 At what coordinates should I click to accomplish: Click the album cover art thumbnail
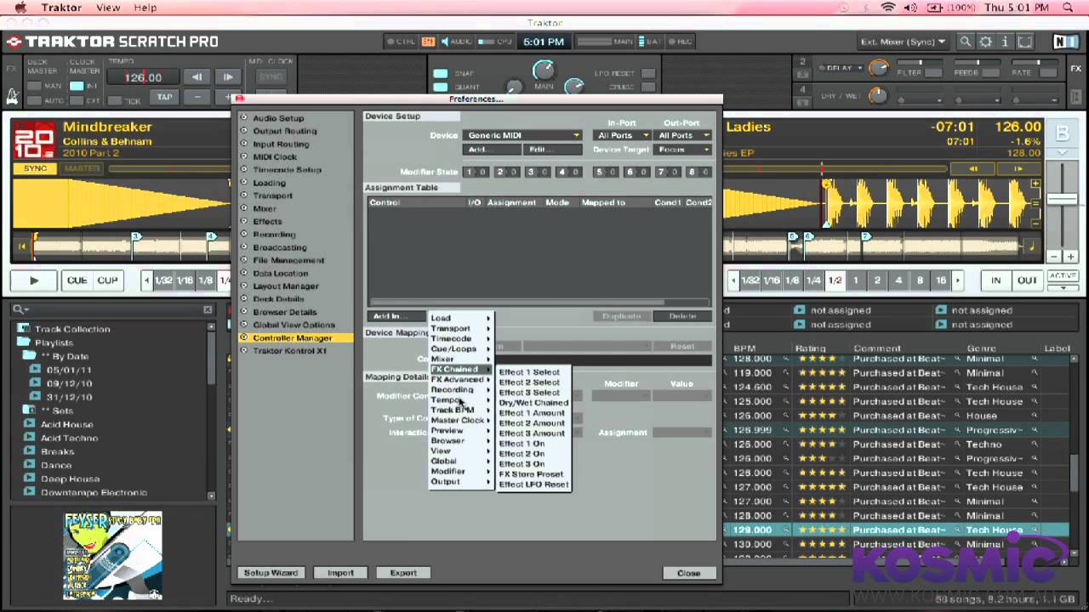112,555
